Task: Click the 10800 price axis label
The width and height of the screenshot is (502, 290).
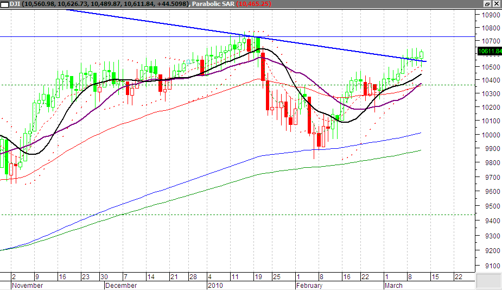Action: [x=491, y=28]
